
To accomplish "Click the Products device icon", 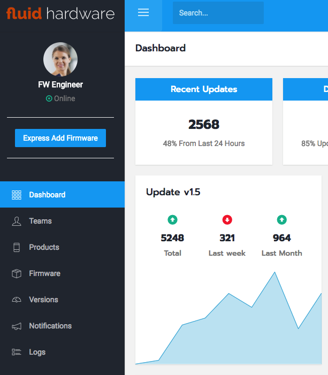I will point(17,247).
